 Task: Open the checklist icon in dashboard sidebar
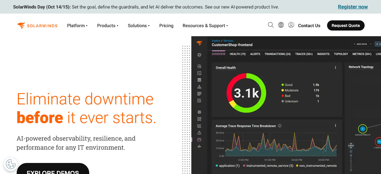(x=199, y=73)
